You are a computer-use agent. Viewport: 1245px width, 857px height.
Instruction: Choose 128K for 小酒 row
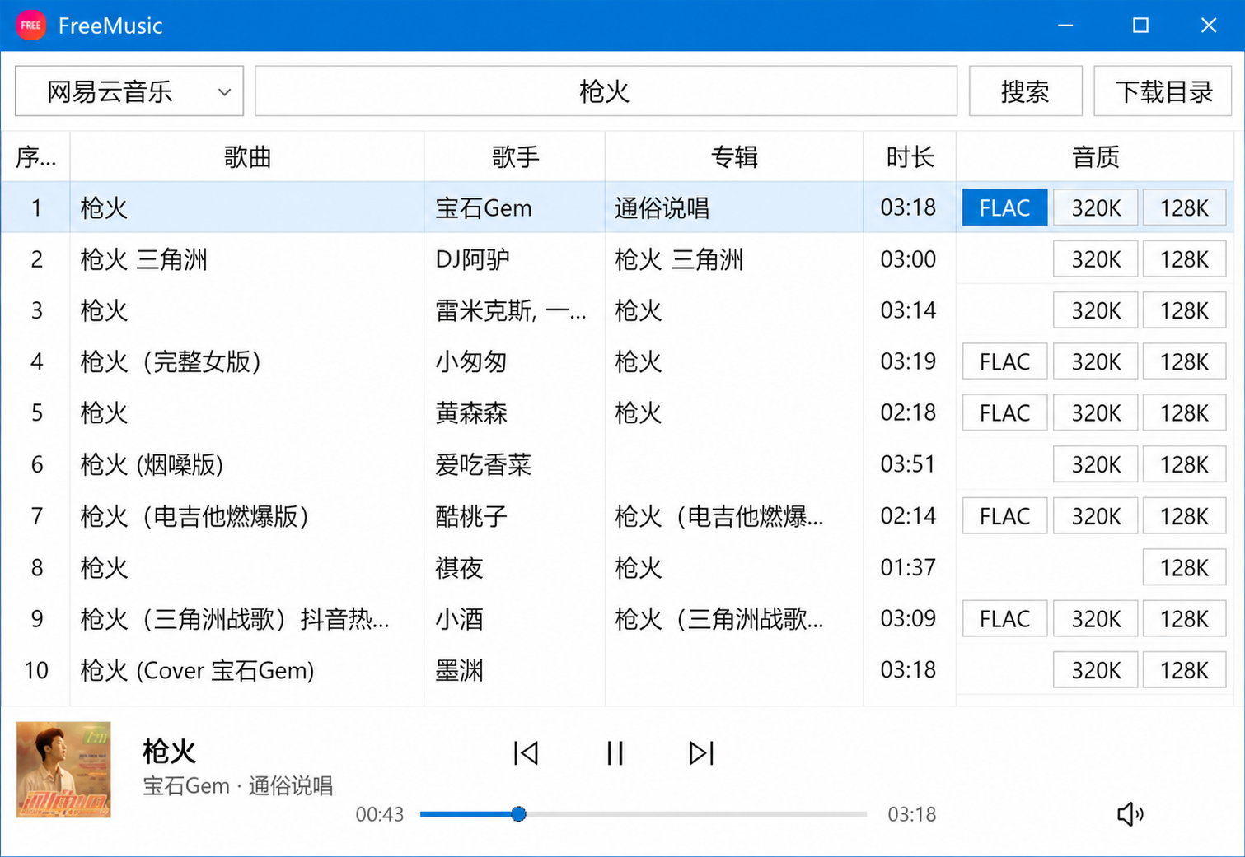[1184, 618]
